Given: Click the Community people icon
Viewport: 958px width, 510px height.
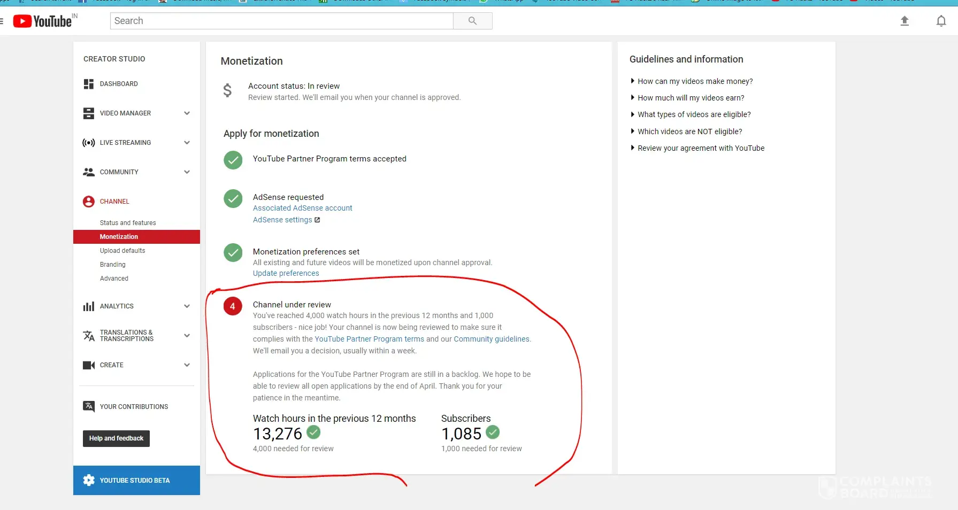Looking at the screenshot, I should [x=89, y=172].
